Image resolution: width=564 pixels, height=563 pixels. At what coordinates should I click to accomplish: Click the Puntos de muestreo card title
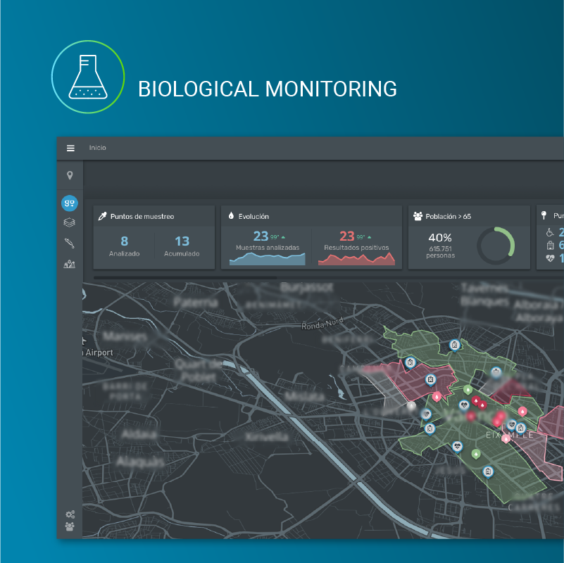(x=142, y=216)
